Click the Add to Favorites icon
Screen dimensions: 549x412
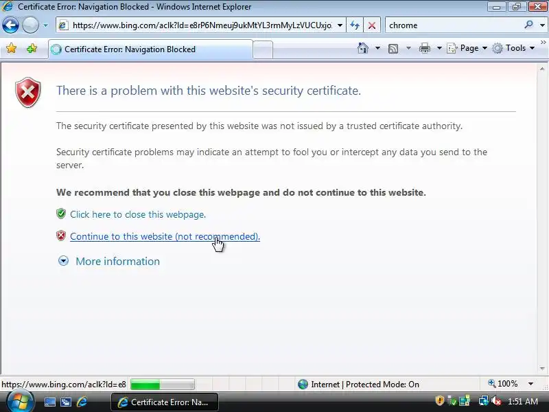click(32, 48)
